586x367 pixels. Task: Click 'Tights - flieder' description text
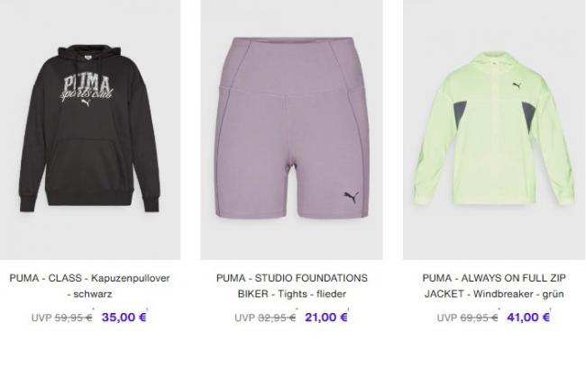pyautogui.click(x=312, y=294)
